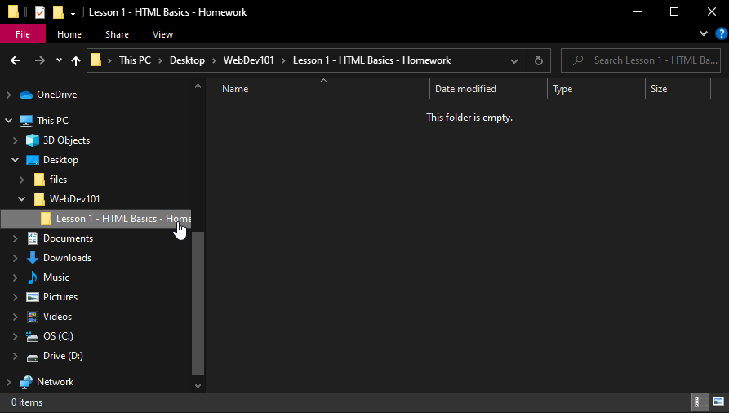Open the View ribbon tab
Screen dimensions: 729x413
click(x=162, y=34)
